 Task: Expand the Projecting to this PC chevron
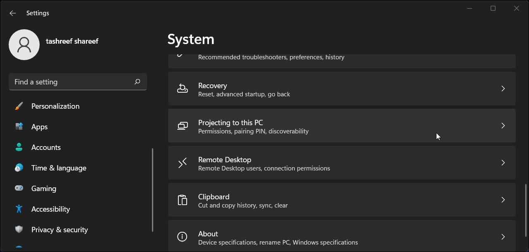503,126
